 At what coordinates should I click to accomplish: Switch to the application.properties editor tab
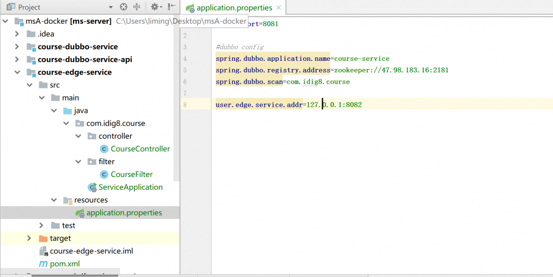point(234,8)
